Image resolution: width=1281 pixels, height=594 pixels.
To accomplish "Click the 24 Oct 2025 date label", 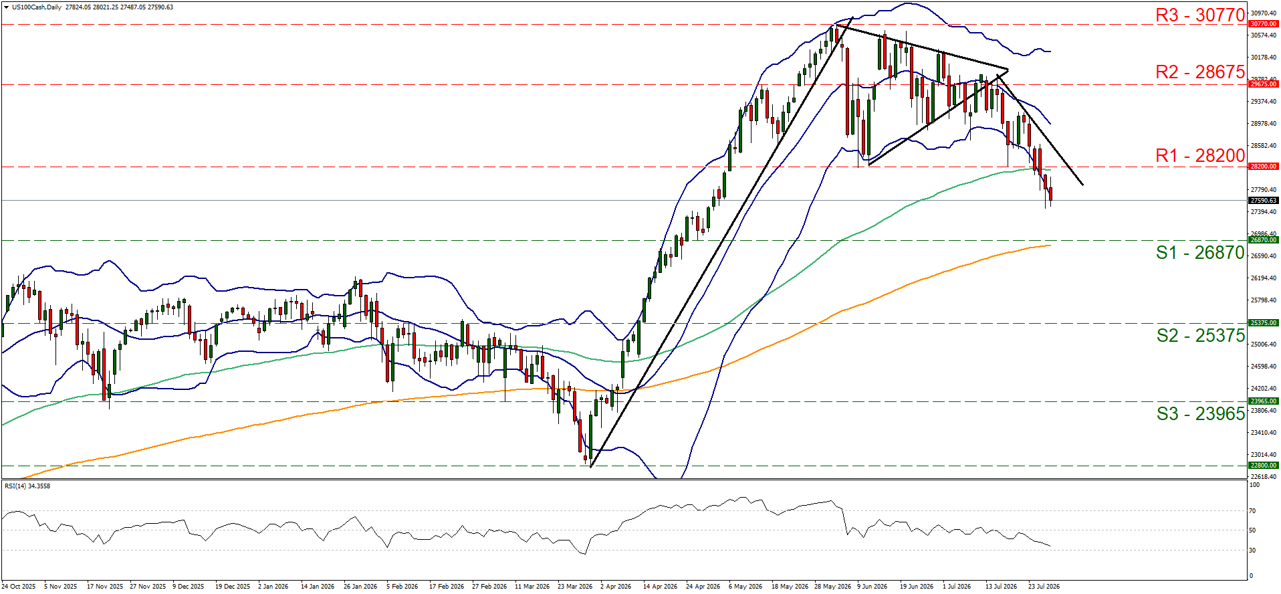I will 19,587.
